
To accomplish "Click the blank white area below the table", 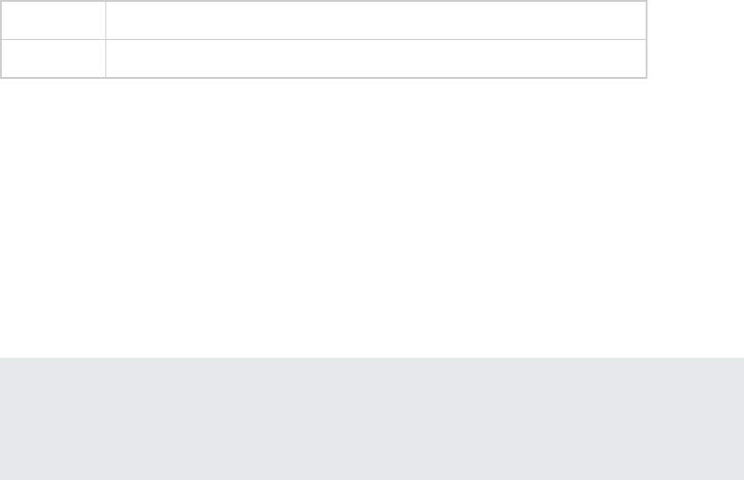I will [x=372, y=218].
